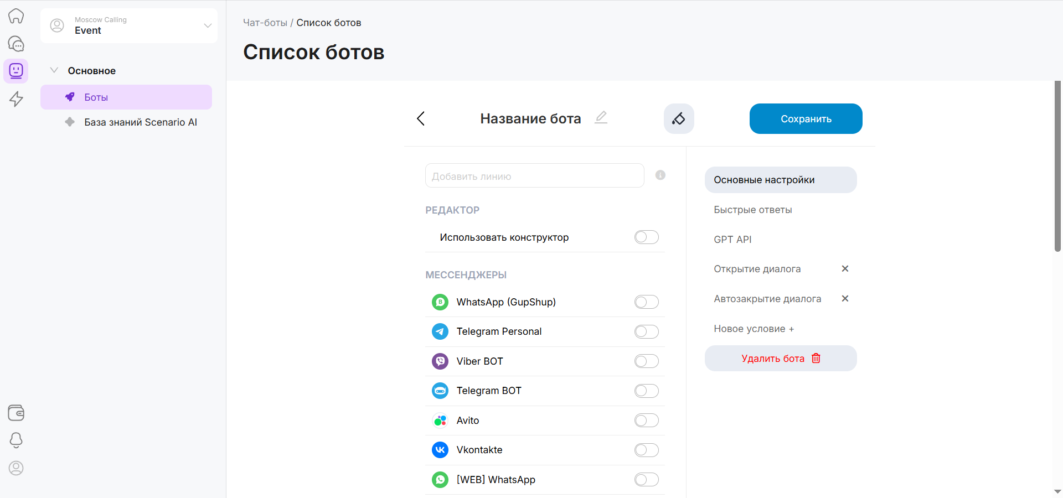Viewport: 1063px width, 498px height.
Task: Open the GPT API settings tab
Action: (732, 240)
